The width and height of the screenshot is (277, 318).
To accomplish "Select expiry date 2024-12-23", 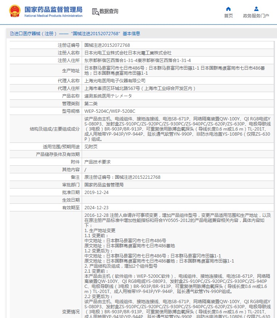I will click(x=97, y=208).
